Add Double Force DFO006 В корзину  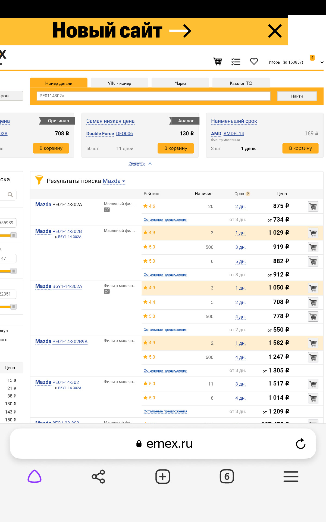tap(175, 148)
